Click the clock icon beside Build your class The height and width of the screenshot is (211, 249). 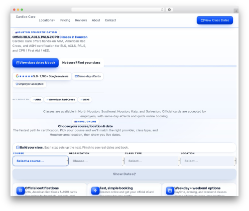tap(18, 148)
